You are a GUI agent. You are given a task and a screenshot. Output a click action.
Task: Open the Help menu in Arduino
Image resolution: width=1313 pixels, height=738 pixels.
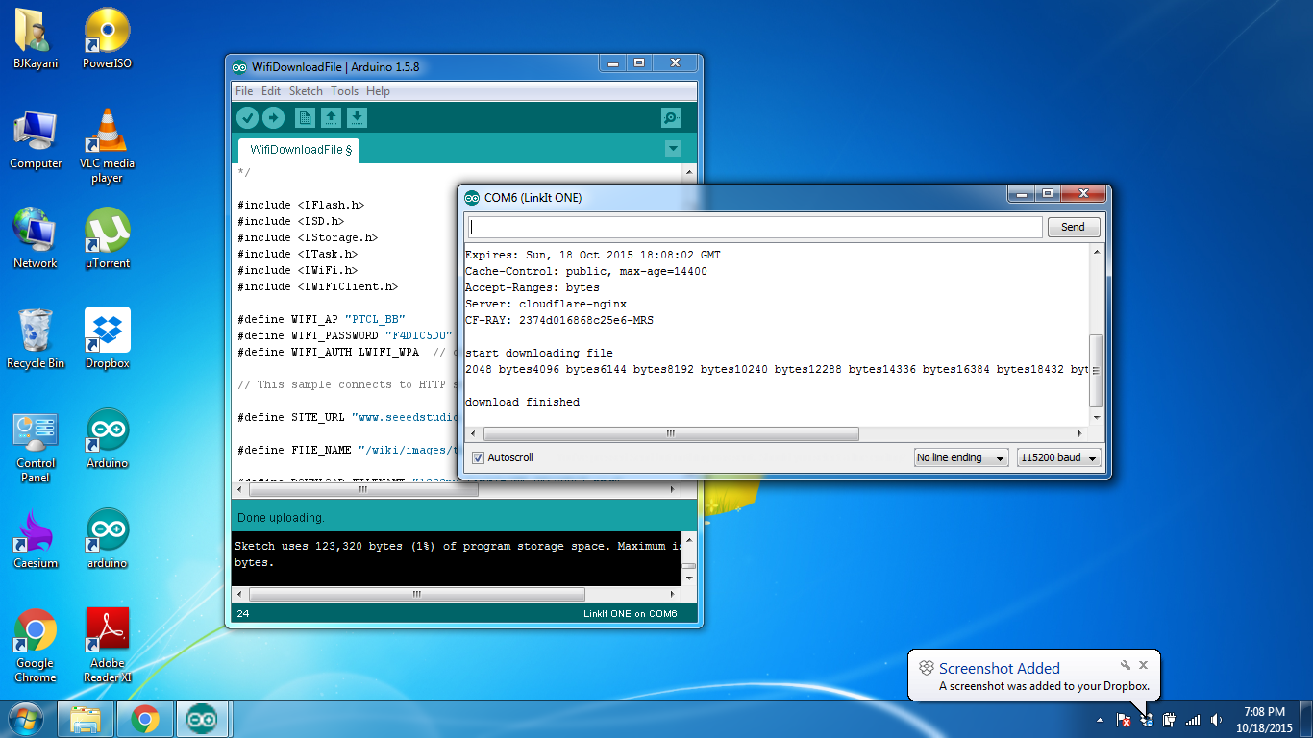(x=378, y=91)
